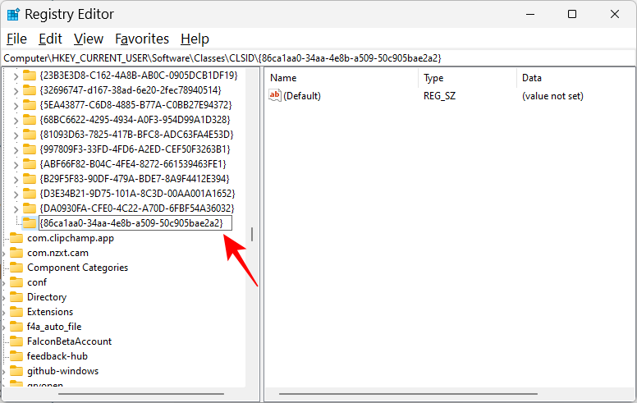Click the folder icon beside feedback-hub

(x=16, y=356)
